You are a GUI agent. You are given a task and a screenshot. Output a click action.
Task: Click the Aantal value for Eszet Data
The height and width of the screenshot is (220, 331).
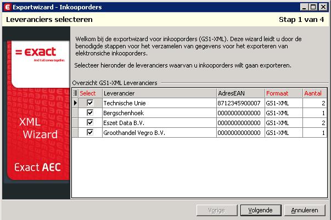click(315, 123)
